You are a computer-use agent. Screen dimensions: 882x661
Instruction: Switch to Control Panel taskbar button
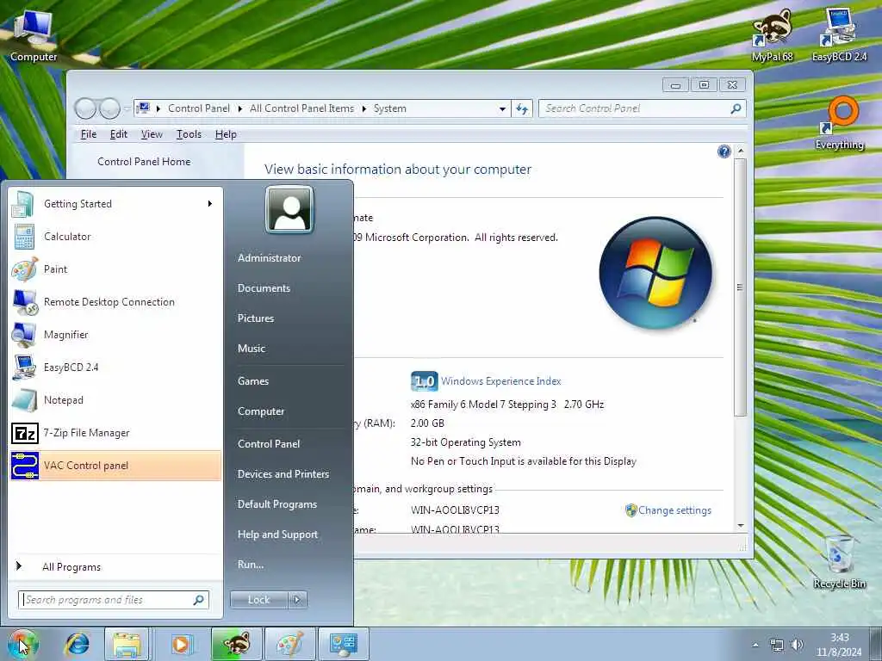click(344, 644)
